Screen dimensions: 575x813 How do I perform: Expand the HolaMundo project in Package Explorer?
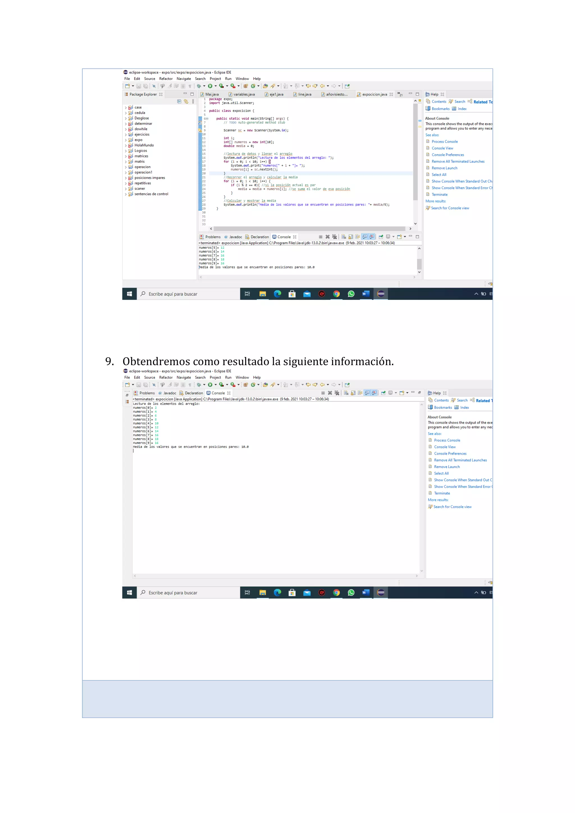tap(126, 146)
